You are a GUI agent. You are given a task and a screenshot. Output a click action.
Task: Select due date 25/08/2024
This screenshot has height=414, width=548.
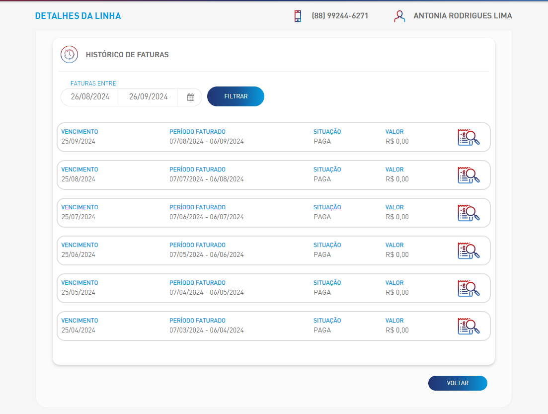click(78, 179)
